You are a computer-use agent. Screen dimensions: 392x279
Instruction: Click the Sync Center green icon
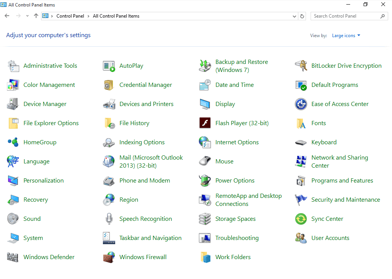pos(301,219)
